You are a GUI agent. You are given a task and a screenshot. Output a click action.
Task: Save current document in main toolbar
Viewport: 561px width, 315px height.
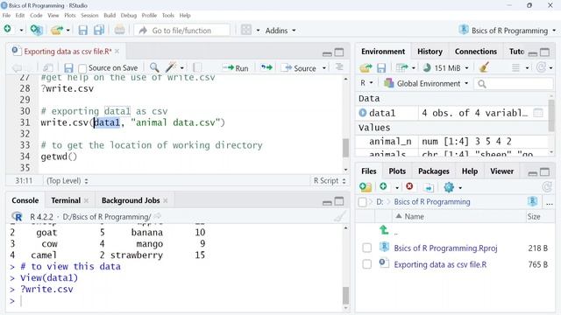click(82, 31)
